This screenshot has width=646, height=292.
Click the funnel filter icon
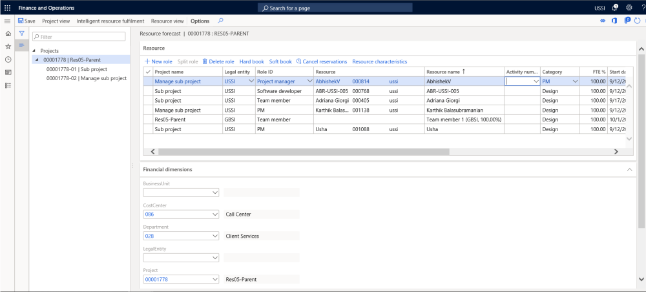21,34
